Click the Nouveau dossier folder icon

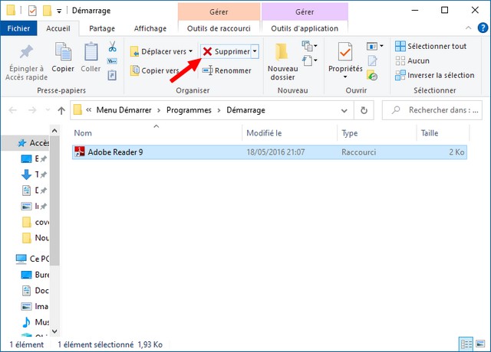[x=282, y=51]
